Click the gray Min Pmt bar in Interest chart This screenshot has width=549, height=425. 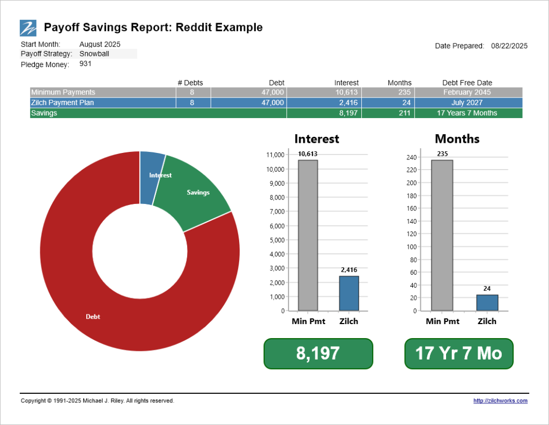click(308, 235)
